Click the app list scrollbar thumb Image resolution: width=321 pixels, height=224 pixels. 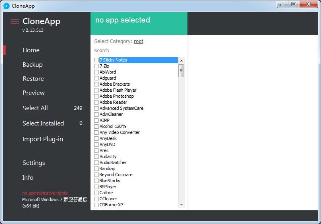point(181,71)
